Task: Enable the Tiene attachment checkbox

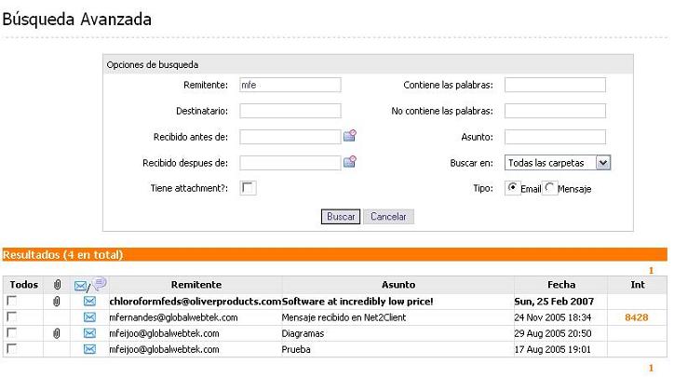Action: [248, 188]
